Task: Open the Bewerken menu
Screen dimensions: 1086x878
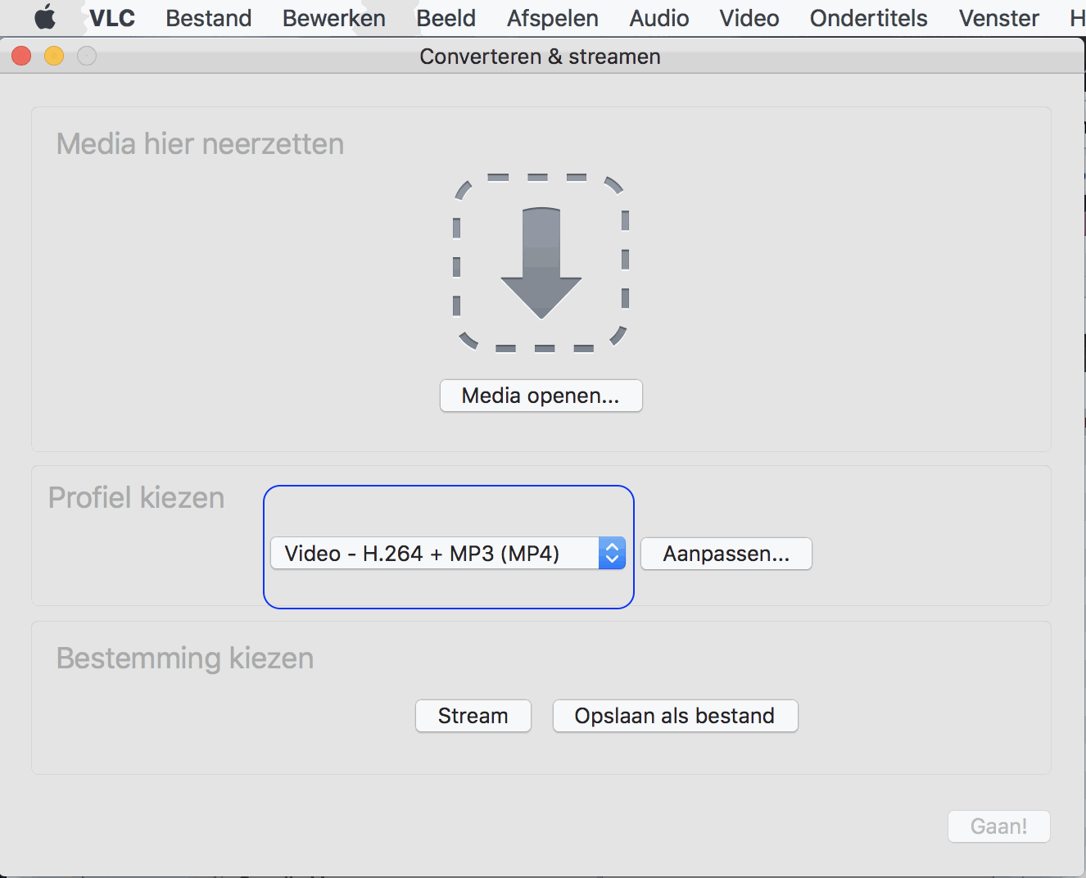Action: [333, 18]
